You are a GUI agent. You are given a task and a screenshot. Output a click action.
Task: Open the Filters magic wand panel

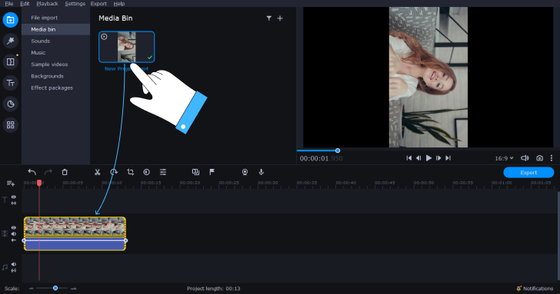(x=10, y=41)
